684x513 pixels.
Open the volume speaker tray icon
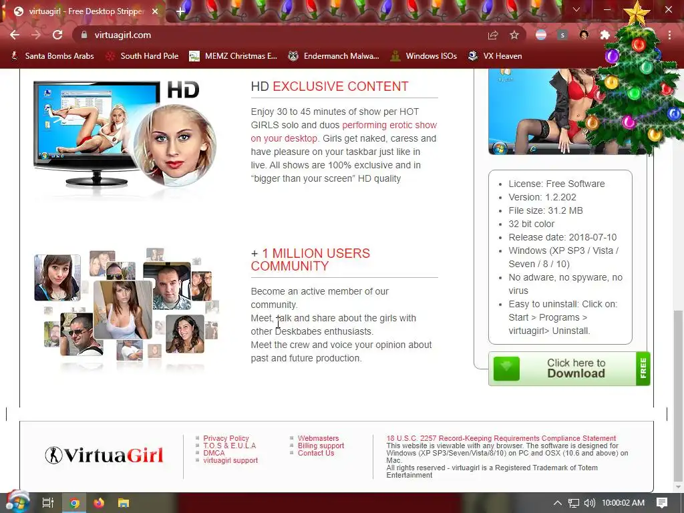point(589,503)
